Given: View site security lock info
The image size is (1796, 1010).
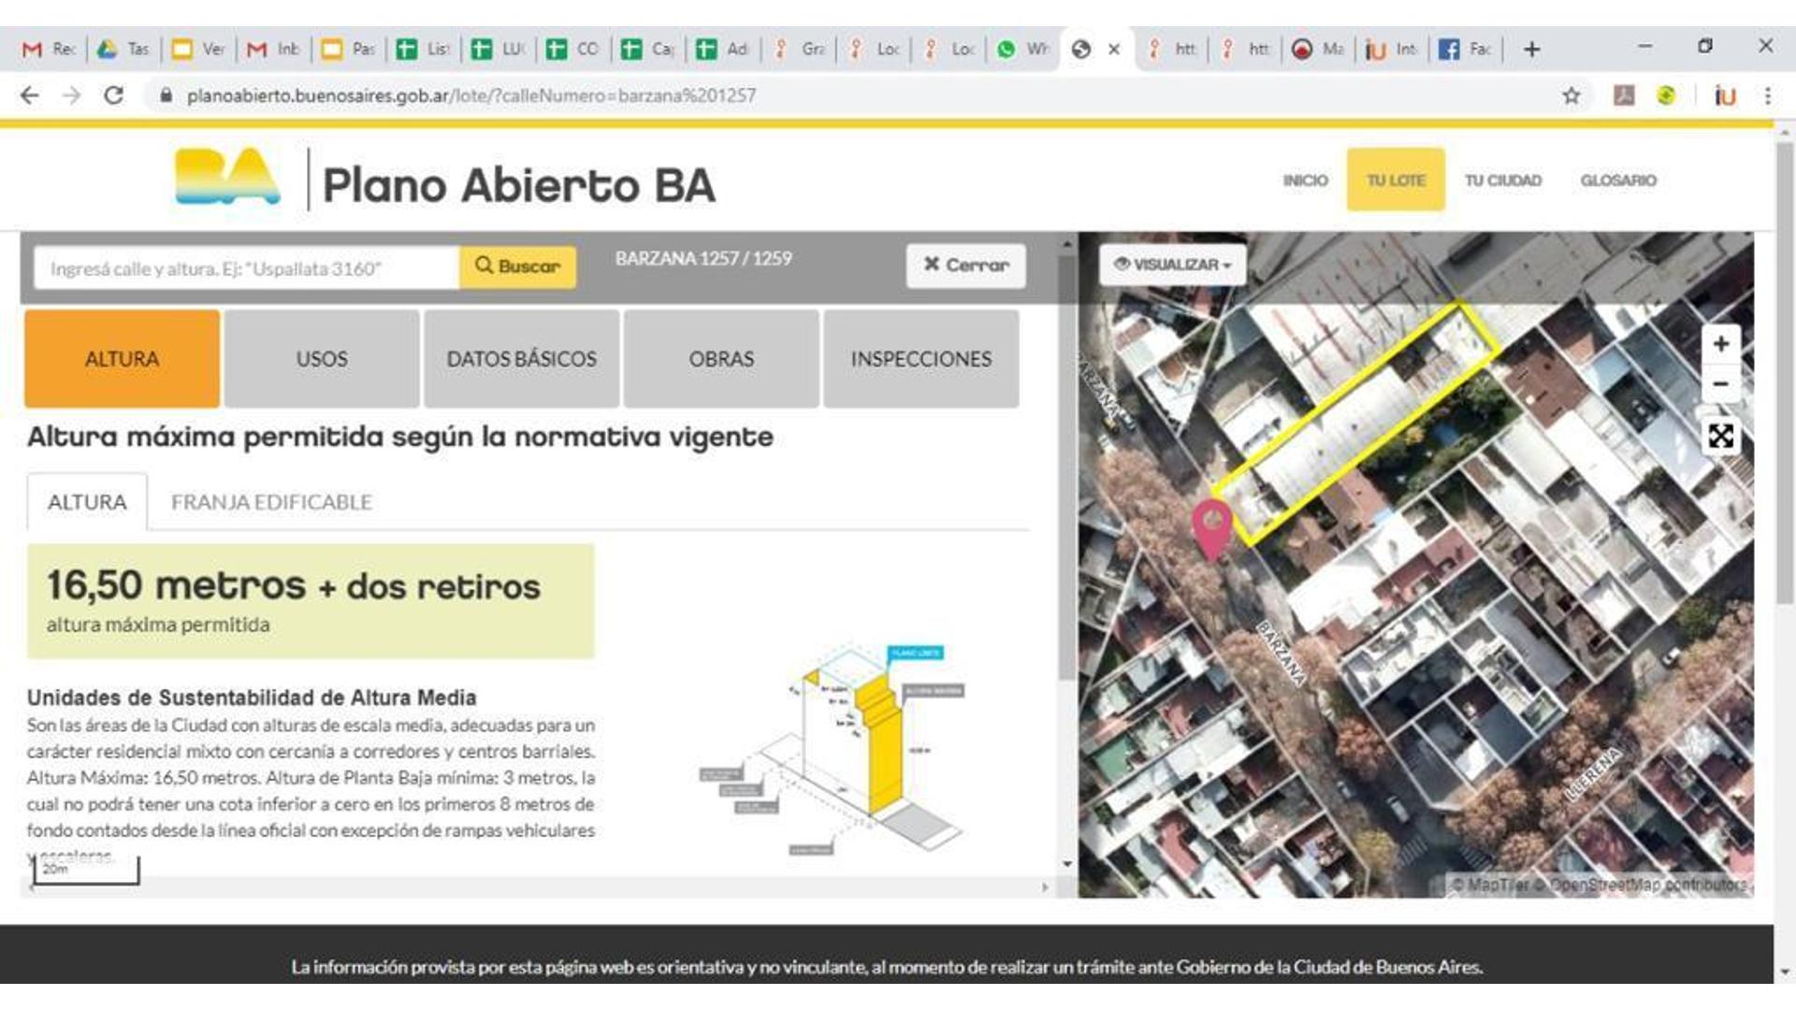Looking at the screenshot, I should (167, 95).
